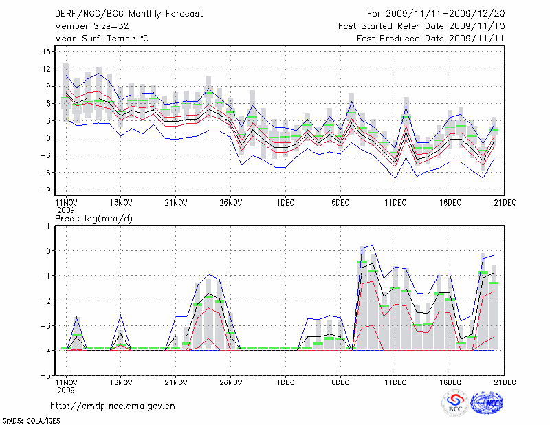550x425 pixels.
Task: Click the -9 value on temperature y-axis
Action: click(x=47, y=190)
